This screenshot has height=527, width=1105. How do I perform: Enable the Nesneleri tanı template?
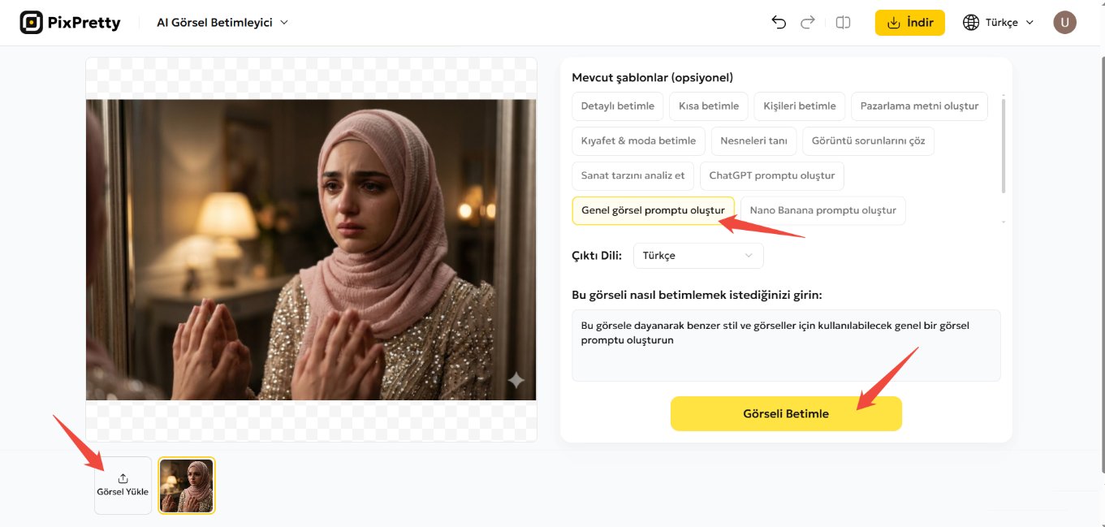point(753,140)
